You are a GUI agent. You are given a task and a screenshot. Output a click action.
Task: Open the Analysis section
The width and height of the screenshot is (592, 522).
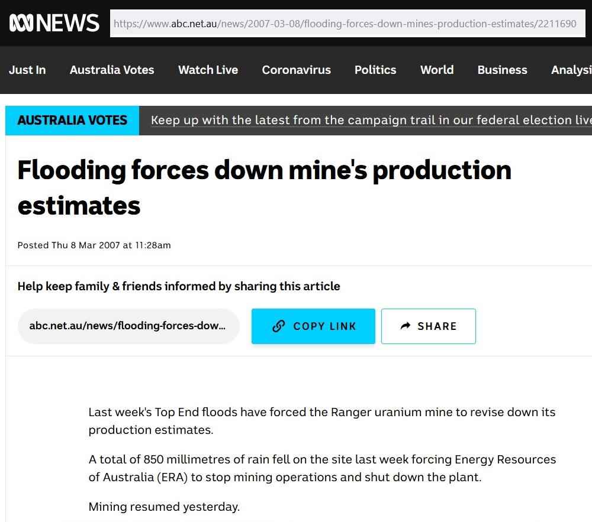(x=571, y=70)
